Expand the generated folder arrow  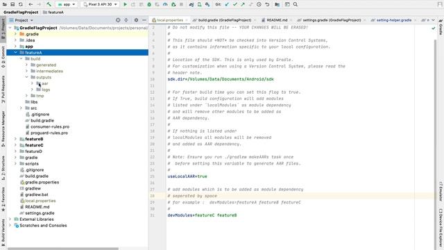tap(26, 65)
